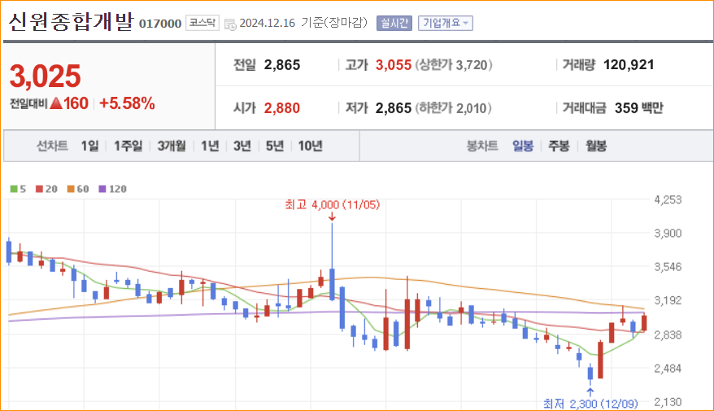The image size is (714, 411).
Task: Click the purple 120-day moving average swatch
Action: click(x=102, y=189)
